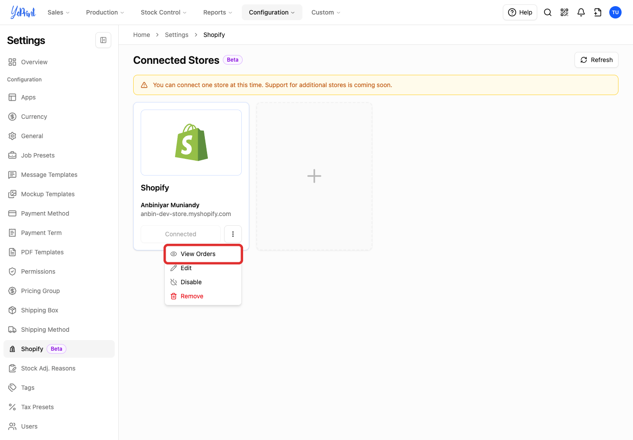Open the notifications bell

(x=581, y=12)
